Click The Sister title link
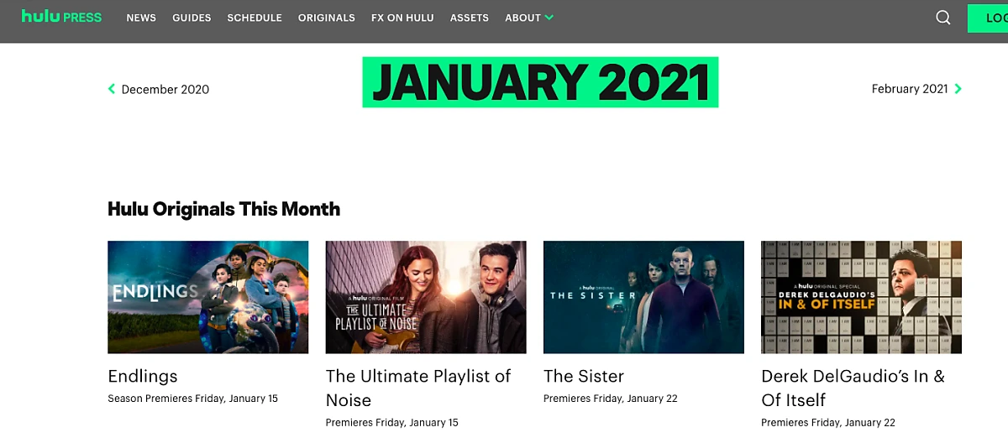Viewport: 1008px width, 443px height. coord(584,376)
